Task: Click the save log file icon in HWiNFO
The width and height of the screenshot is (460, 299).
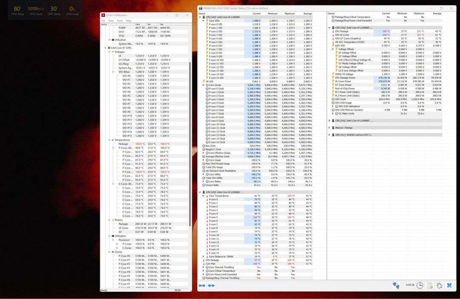Action: tap(430, 285)
